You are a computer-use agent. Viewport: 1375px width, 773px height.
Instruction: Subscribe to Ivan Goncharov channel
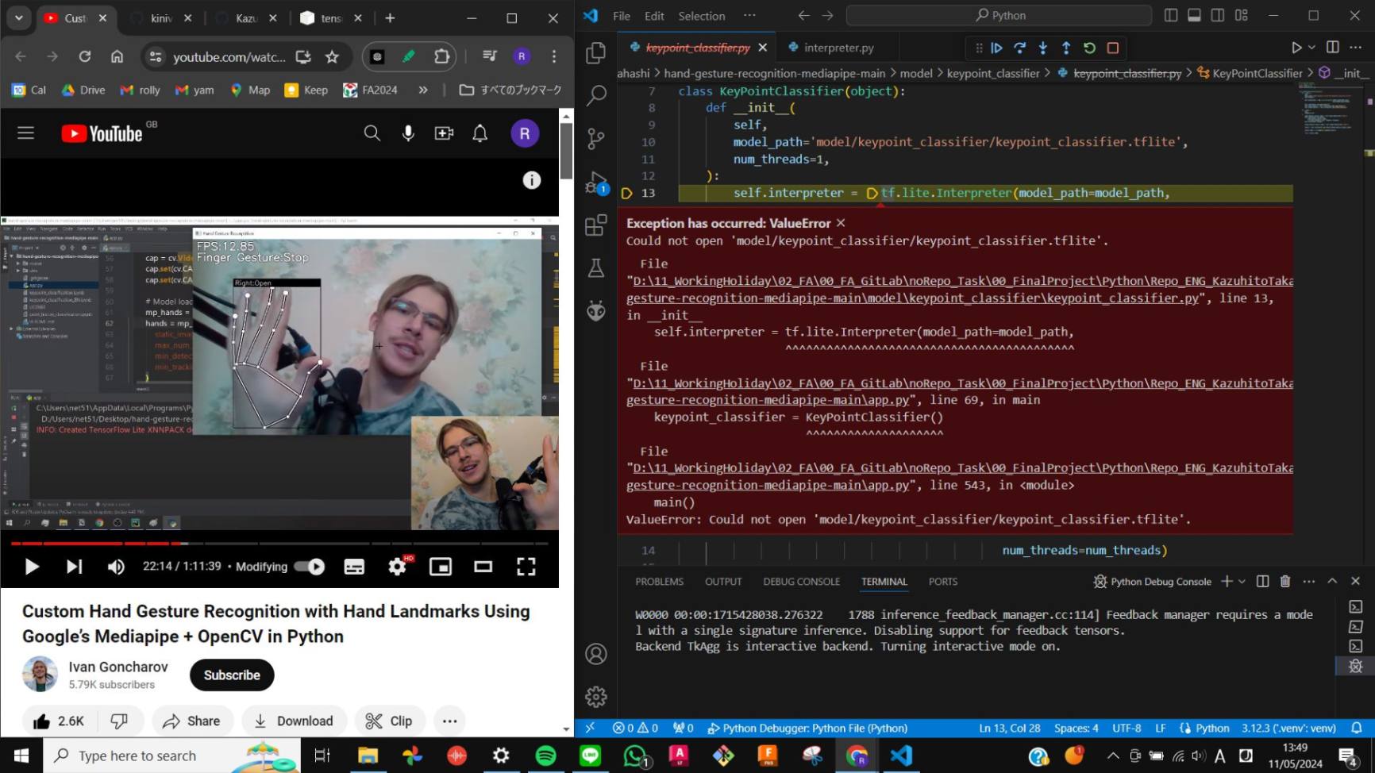pyautogui.click(x=232, y=675)
